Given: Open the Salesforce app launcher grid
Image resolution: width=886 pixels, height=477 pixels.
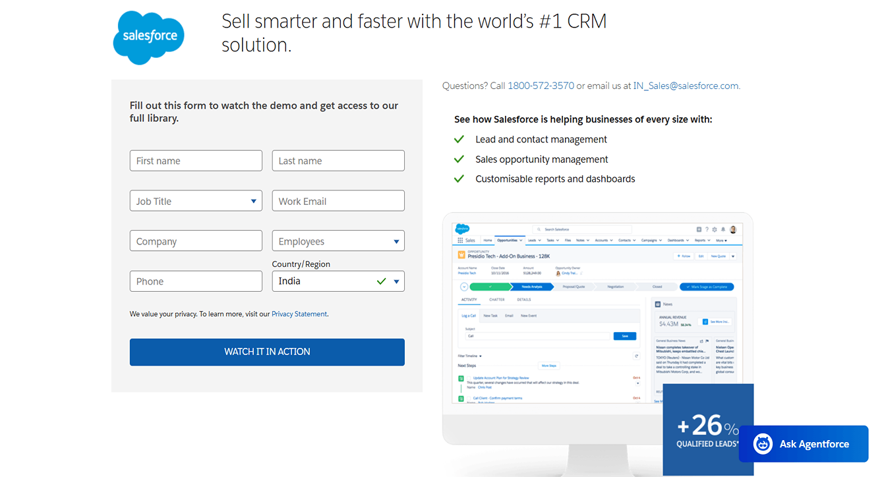Looking at the screenshot, I should (x=459, y=239).
